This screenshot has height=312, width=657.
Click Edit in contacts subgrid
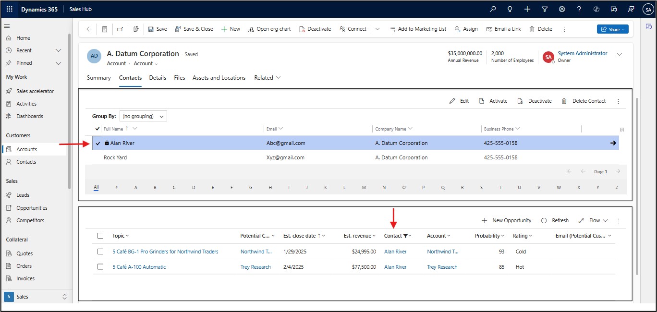459,101
